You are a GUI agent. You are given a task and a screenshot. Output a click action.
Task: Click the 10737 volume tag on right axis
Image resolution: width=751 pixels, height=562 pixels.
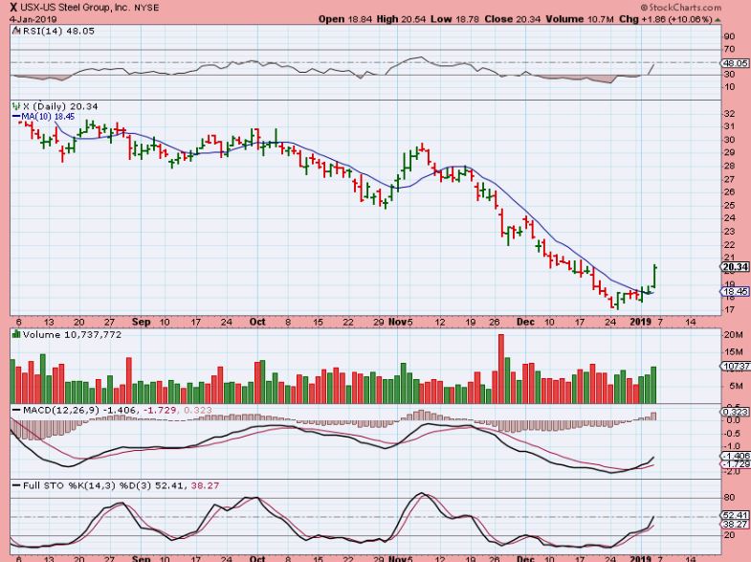[x=736, y=367]
